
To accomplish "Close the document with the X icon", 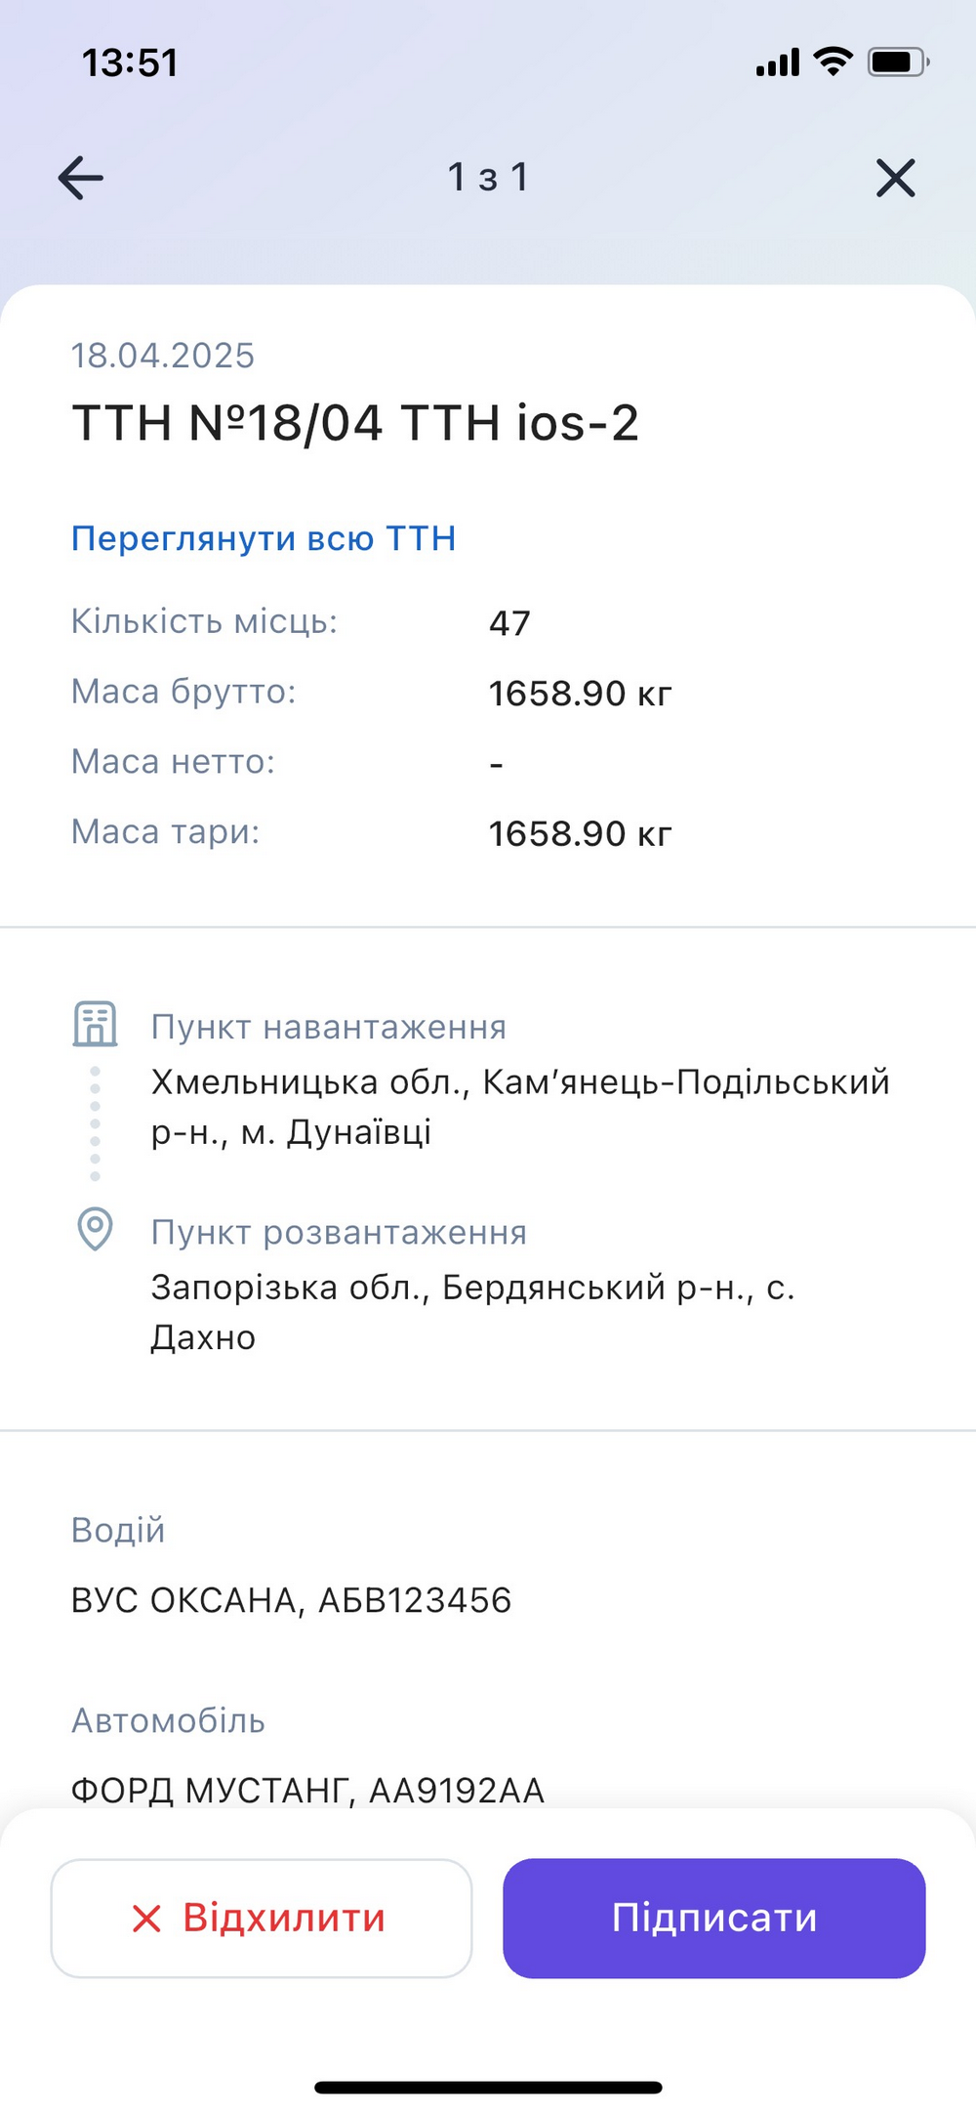I will point(895,178).
